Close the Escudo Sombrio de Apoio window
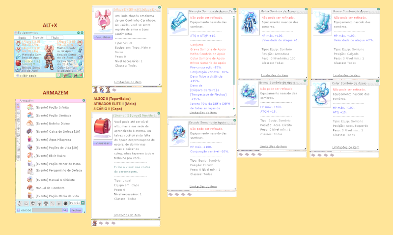 (x=235, y=120)
